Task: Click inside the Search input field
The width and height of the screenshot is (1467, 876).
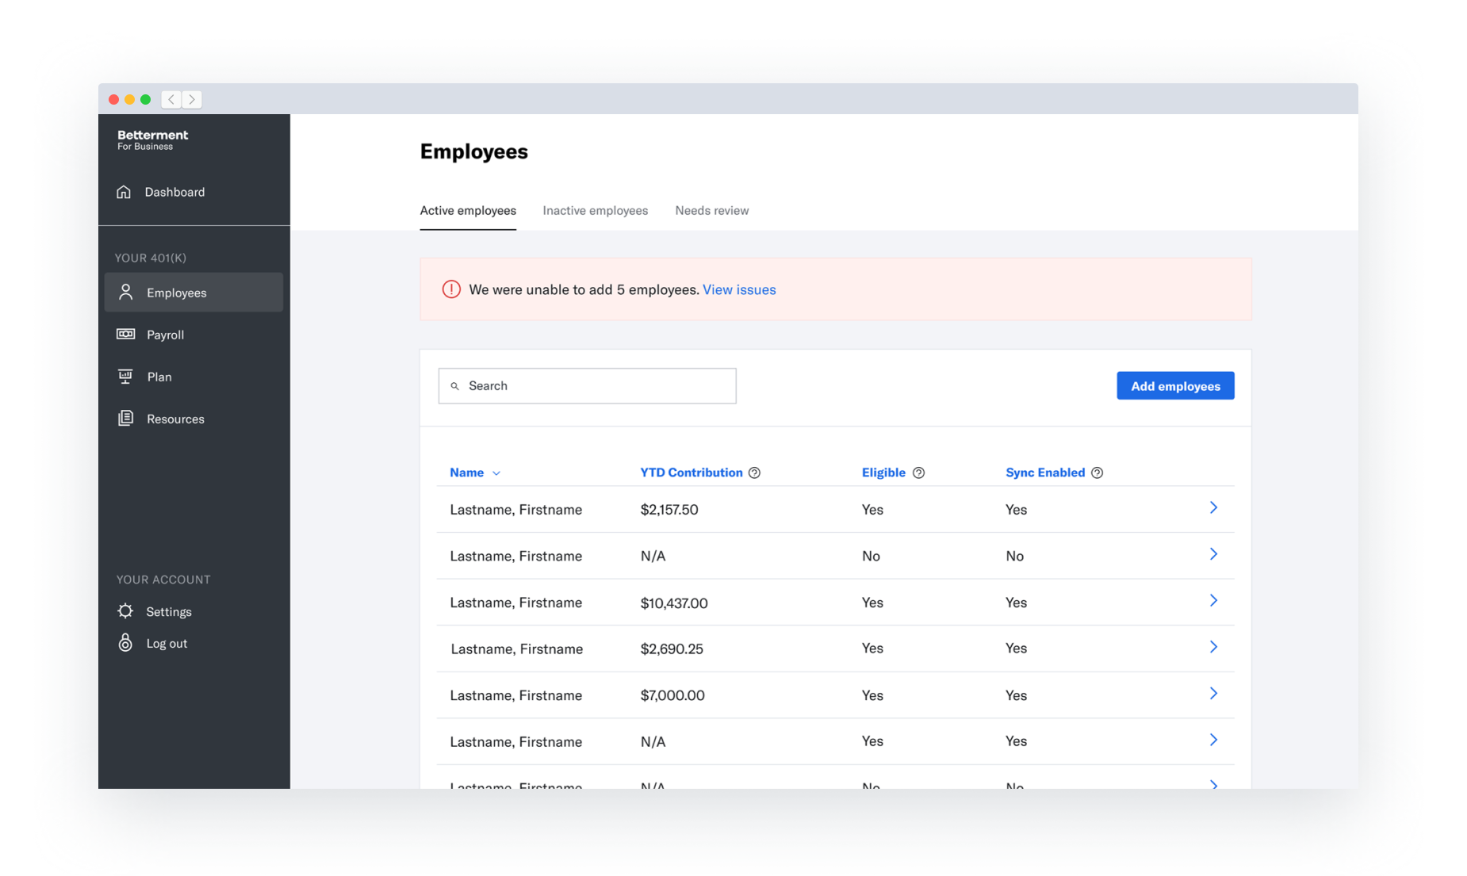Action: coord(587,385)
